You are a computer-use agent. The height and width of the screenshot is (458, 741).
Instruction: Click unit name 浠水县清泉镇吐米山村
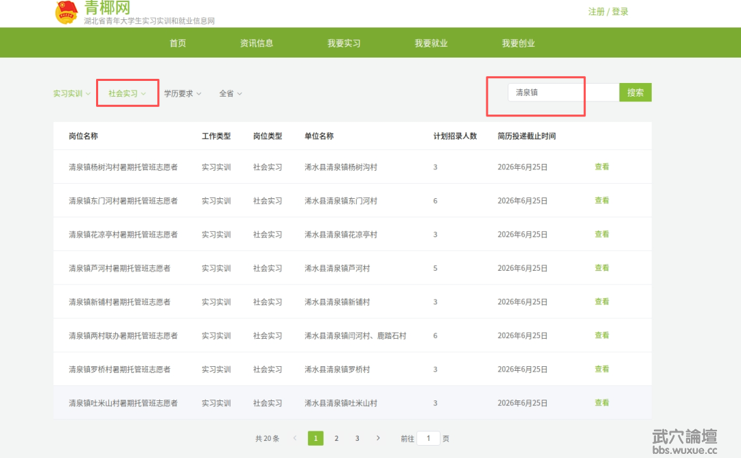[341, 403]
